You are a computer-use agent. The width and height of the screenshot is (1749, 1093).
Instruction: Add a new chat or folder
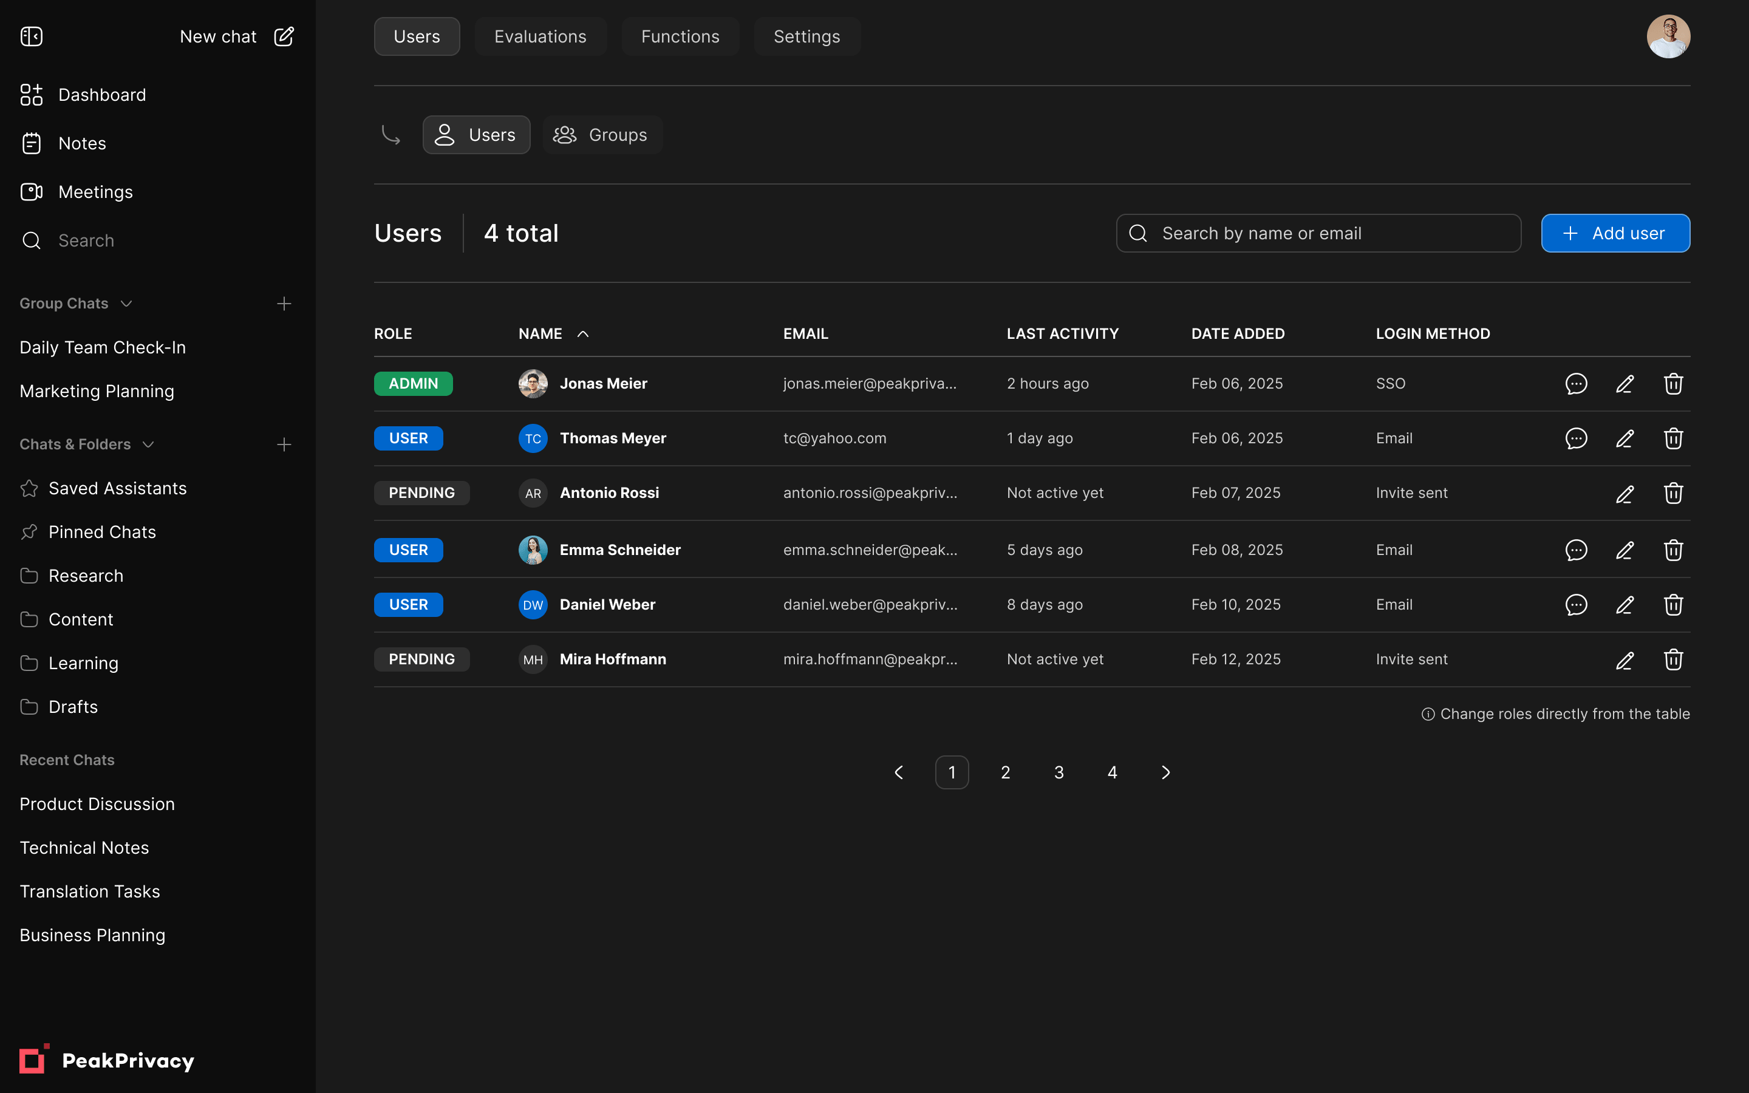point(284,444)
